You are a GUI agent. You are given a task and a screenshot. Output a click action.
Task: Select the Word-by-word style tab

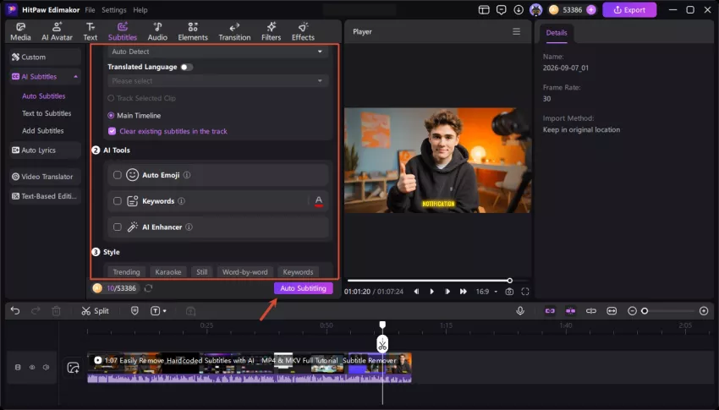[x=244, y=271]
